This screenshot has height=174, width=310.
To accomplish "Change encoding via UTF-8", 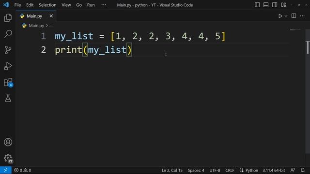I will [x=215, y=170].
